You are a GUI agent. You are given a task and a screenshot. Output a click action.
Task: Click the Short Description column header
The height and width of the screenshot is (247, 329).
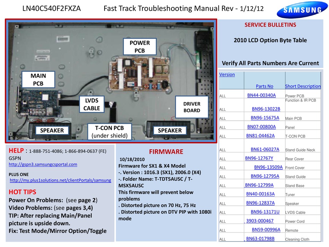303,86
